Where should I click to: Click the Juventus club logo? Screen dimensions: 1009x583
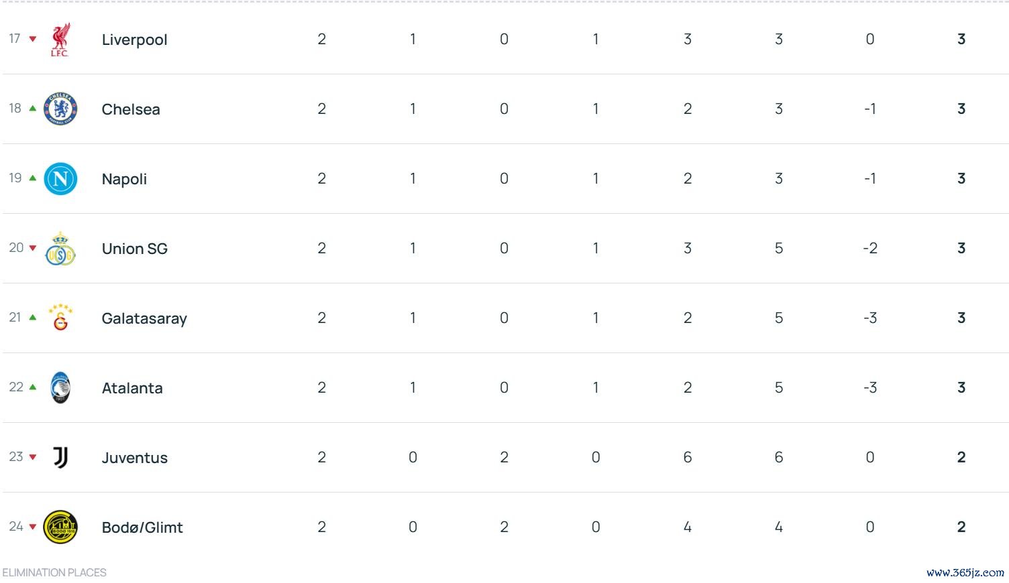(60, 458)
